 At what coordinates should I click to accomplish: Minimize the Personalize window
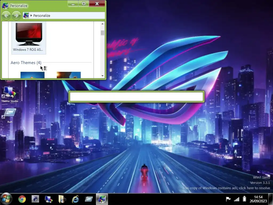point(73,4)
